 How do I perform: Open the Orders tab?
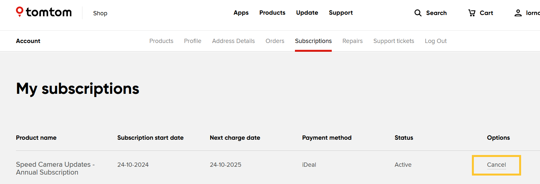click(275, 41)
